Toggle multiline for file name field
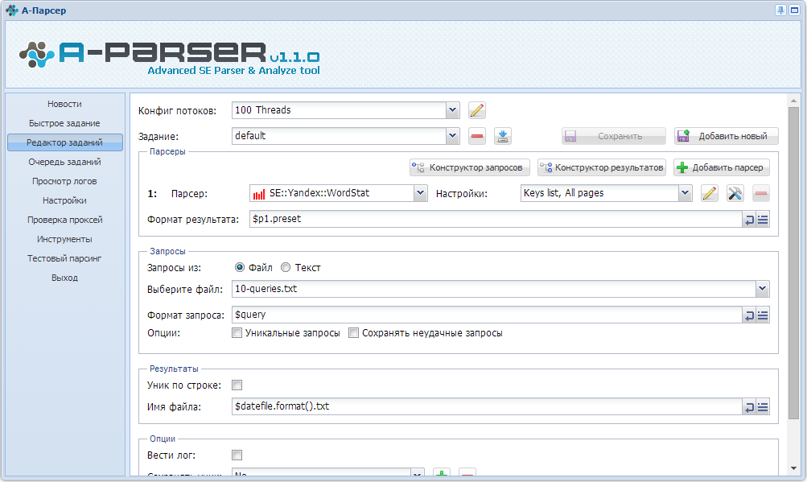Screen dimensions: 807x482 click(x=749, y=407)
